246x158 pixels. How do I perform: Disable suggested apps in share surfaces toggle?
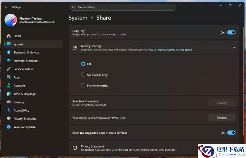click(x=231, y=133)
